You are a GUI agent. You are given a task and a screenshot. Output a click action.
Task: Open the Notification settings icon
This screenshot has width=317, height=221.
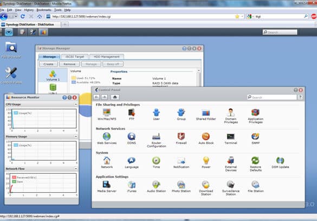pos(181,162)
